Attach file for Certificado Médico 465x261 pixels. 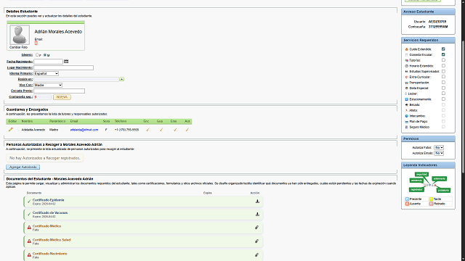pos(256,227)
